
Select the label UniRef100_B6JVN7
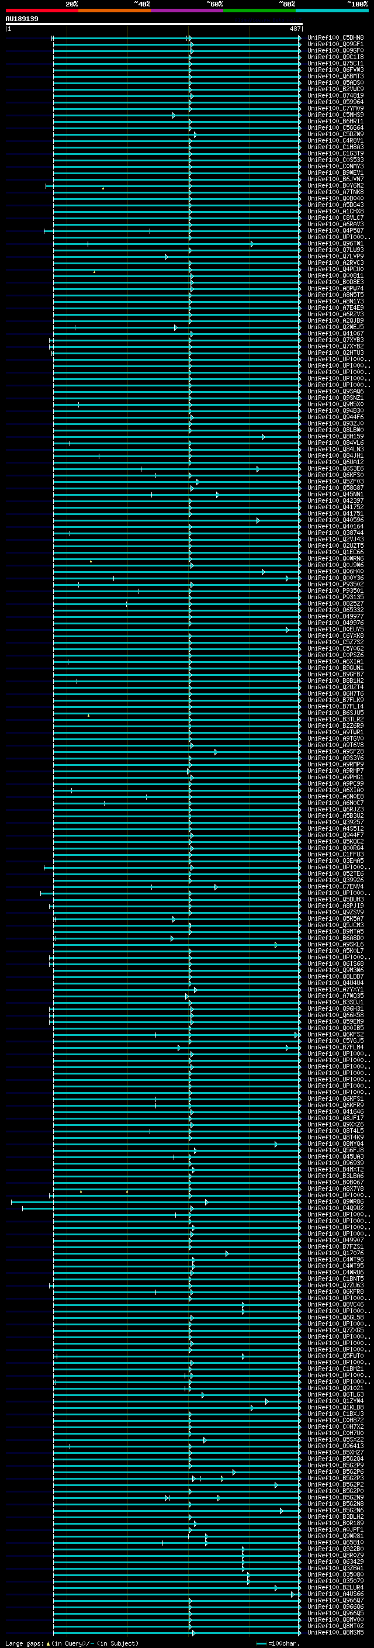click(335, 179)
